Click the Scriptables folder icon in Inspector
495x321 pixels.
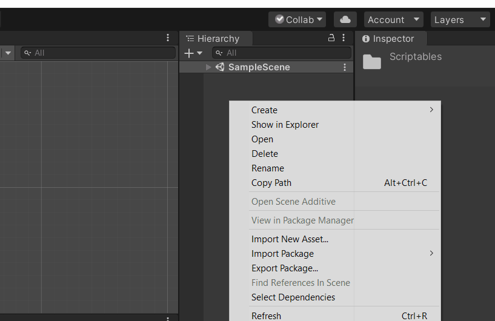pos(372,62)
